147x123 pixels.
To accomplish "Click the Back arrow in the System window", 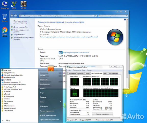I will pyautogui.click(x=12, y=16).
